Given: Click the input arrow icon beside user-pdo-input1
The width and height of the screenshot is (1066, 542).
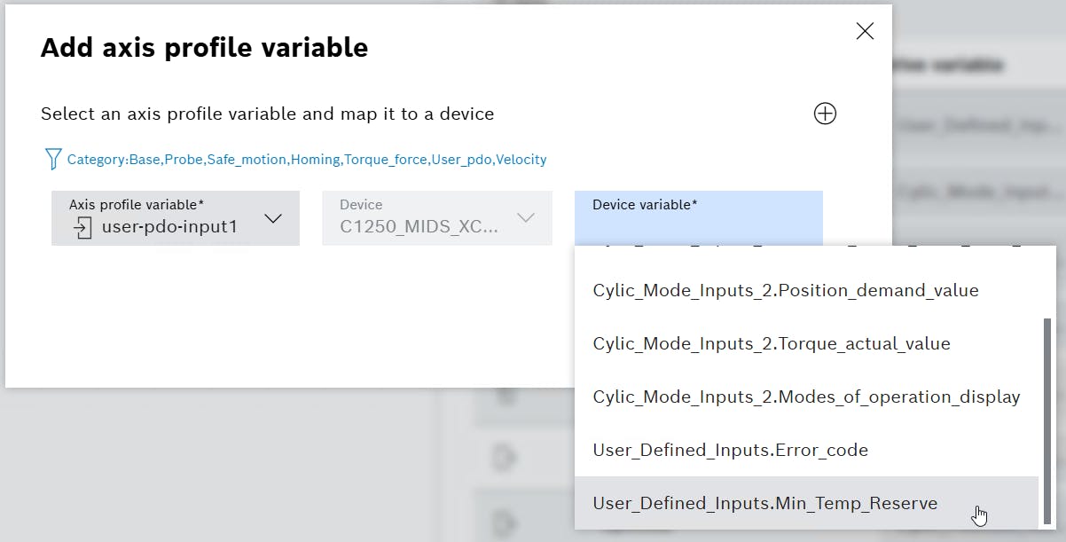Looking at the screenshot, I should (x=82, y=228).
